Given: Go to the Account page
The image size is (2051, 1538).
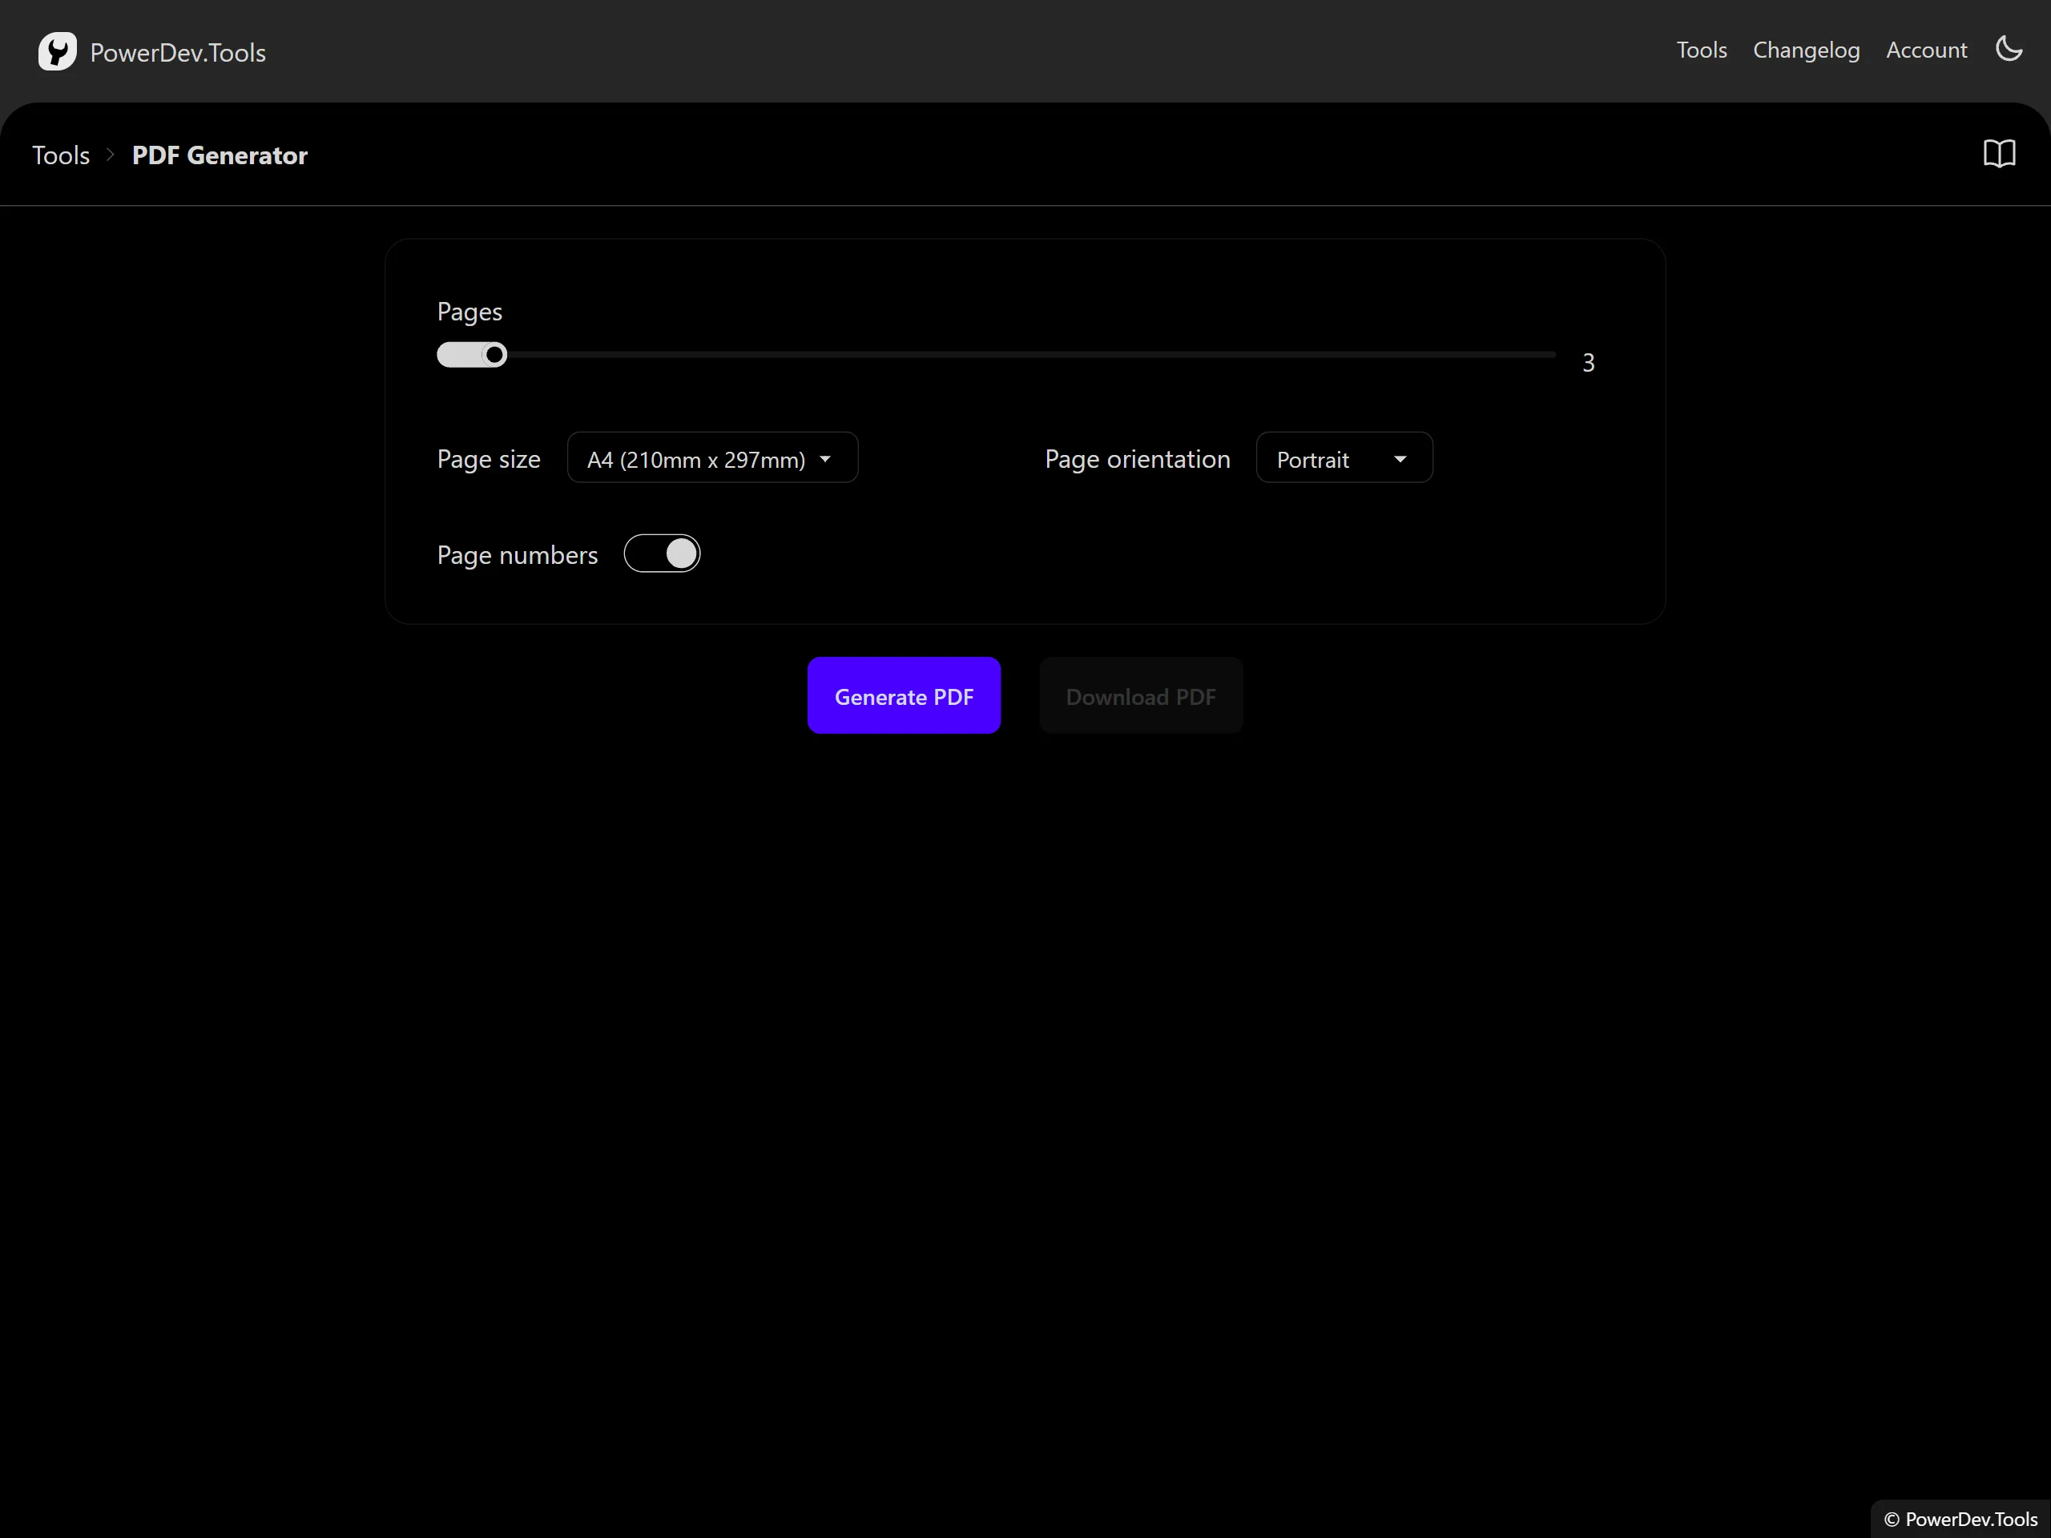Looking at the screenshot, I should click(1926, 50).
